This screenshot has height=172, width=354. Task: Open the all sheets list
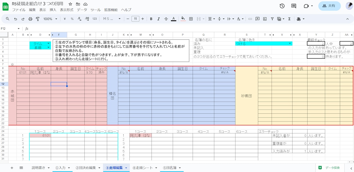coord(21,168)
